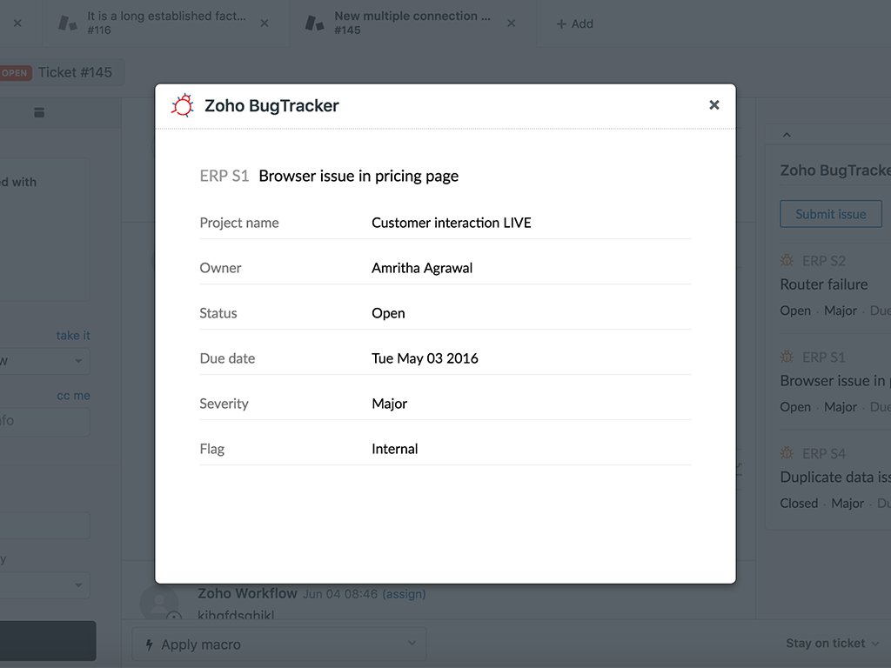The width and height of the screenshot is (891, 668).
Task: Close the ticket #116 tab
Action: pos(265,23)
